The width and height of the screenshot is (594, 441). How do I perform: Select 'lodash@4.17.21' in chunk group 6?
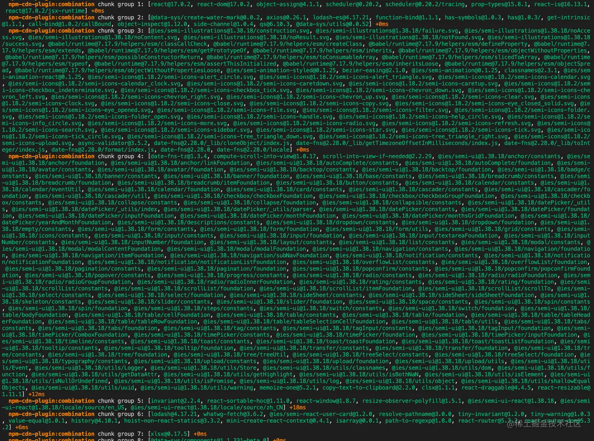pos(174,414)
